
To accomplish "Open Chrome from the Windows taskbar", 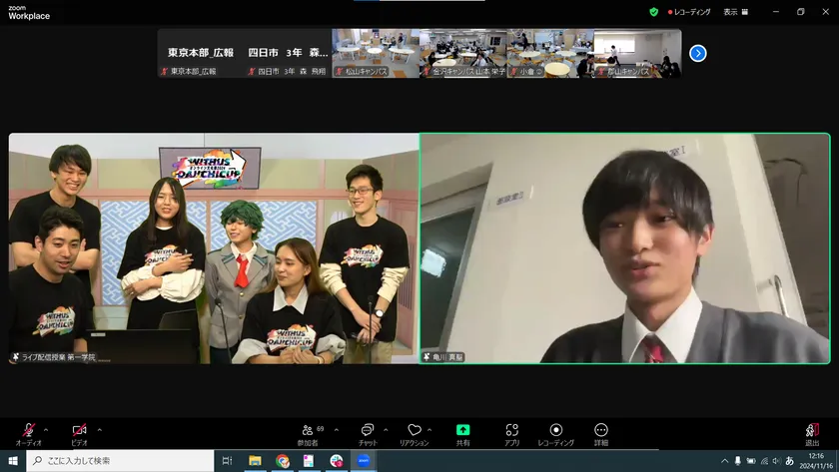I will (x=283, y=460).
